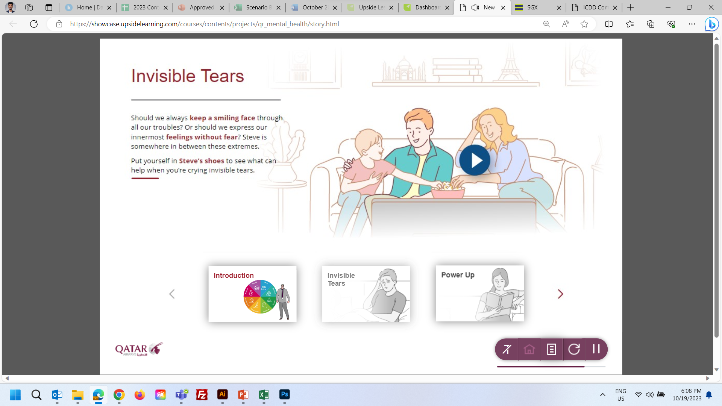This screenshot has width=722, height=406.
Task: Go back using the left carousel chevron
Action: [x=172, y=294]
